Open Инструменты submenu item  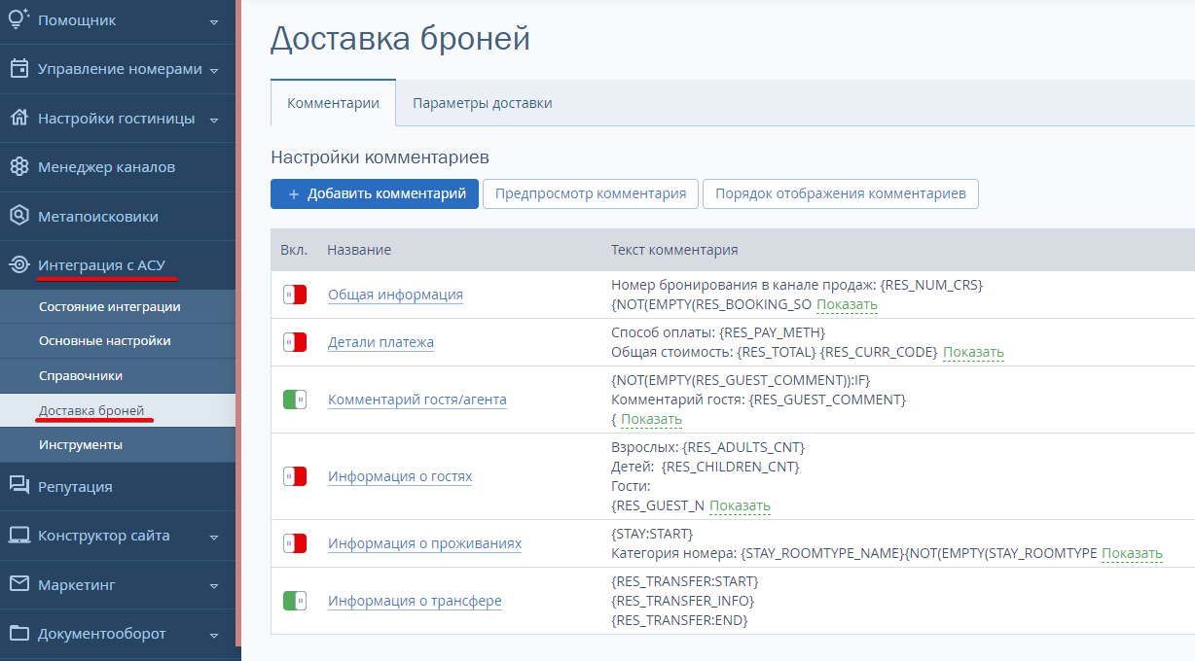coord(118,444)
